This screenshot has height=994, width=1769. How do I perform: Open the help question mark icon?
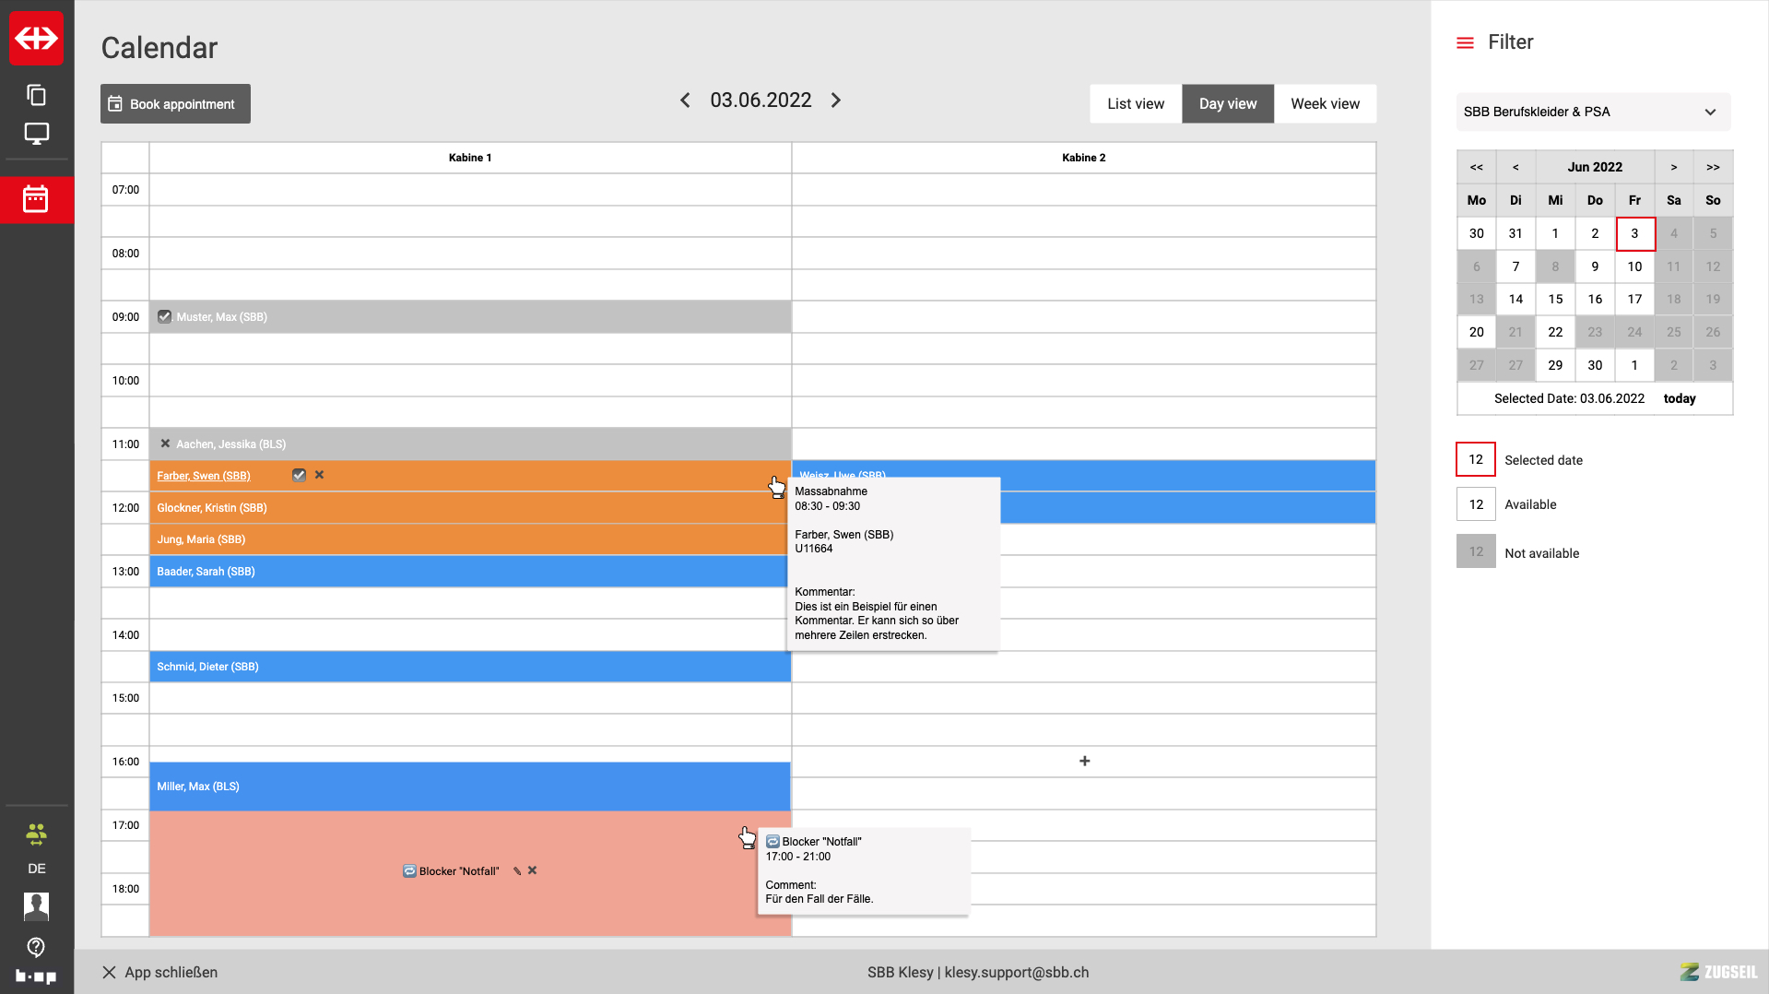(37, 947)
